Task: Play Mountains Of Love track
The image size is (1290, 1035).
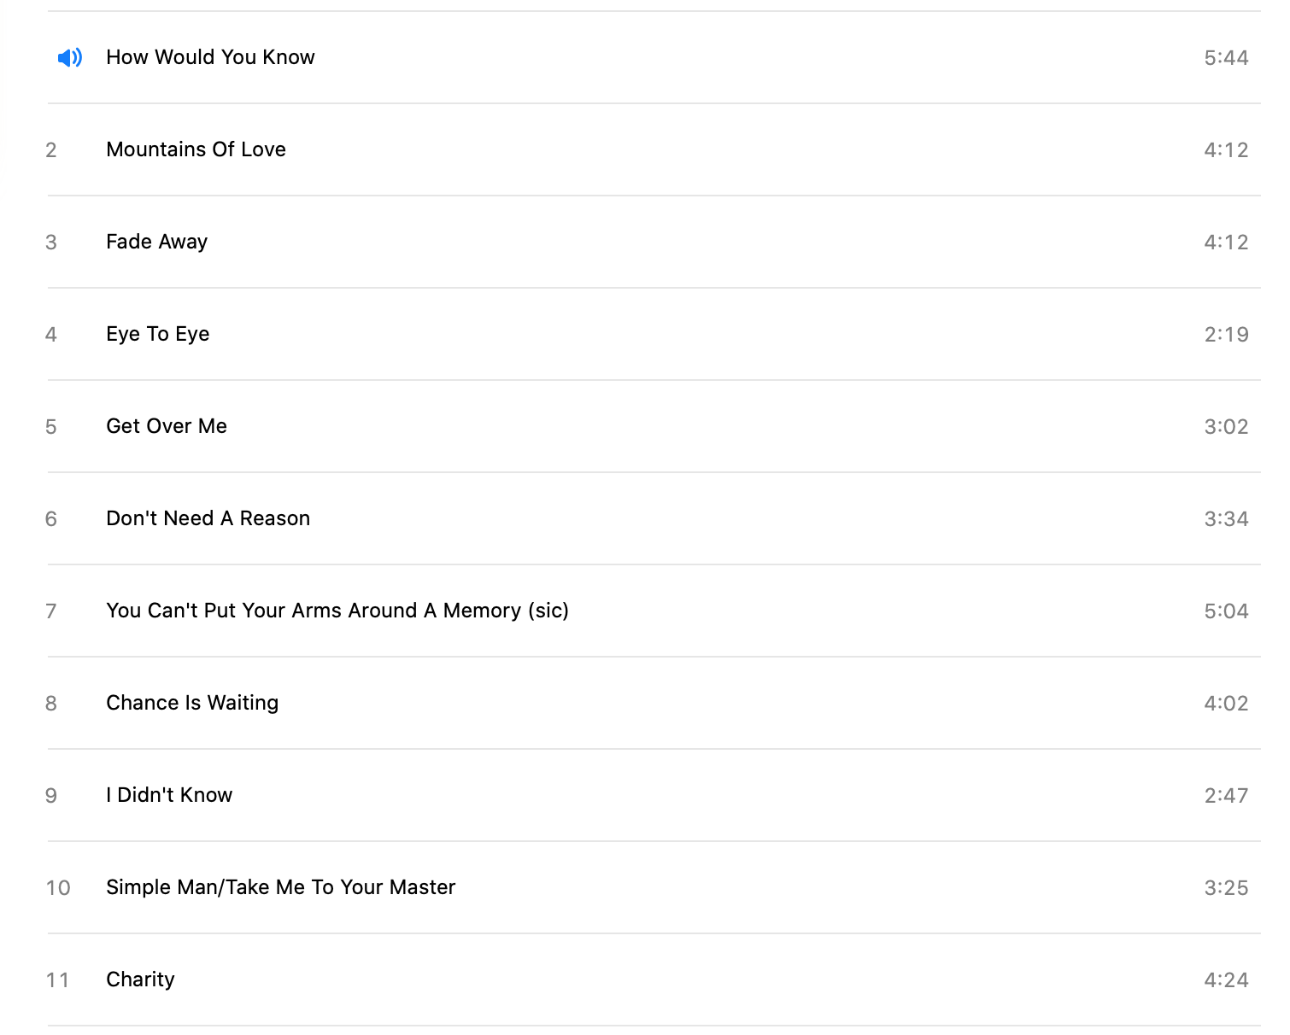Action: pyautogui.click(x=196, y=149)
